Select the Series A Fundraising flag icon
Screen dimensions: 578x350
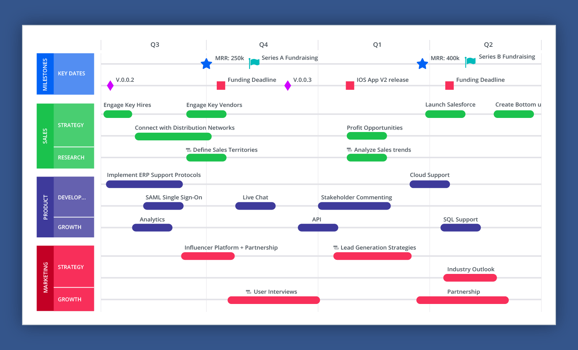[x=254, y=63]
